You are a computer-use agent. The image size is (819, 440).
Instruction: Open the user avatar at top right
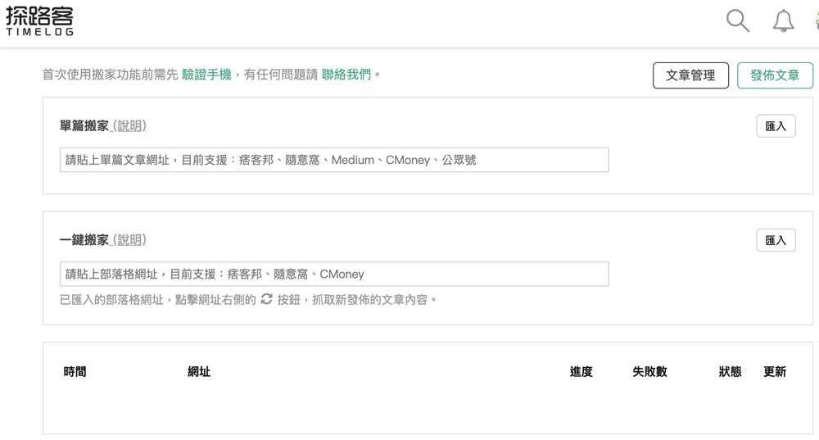pos(816,21)
